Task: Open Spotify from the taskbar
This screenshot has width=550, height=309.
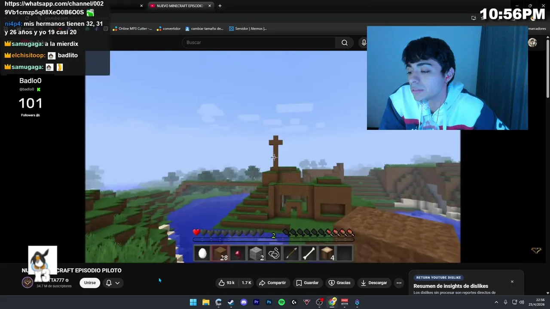Action: 281,302
